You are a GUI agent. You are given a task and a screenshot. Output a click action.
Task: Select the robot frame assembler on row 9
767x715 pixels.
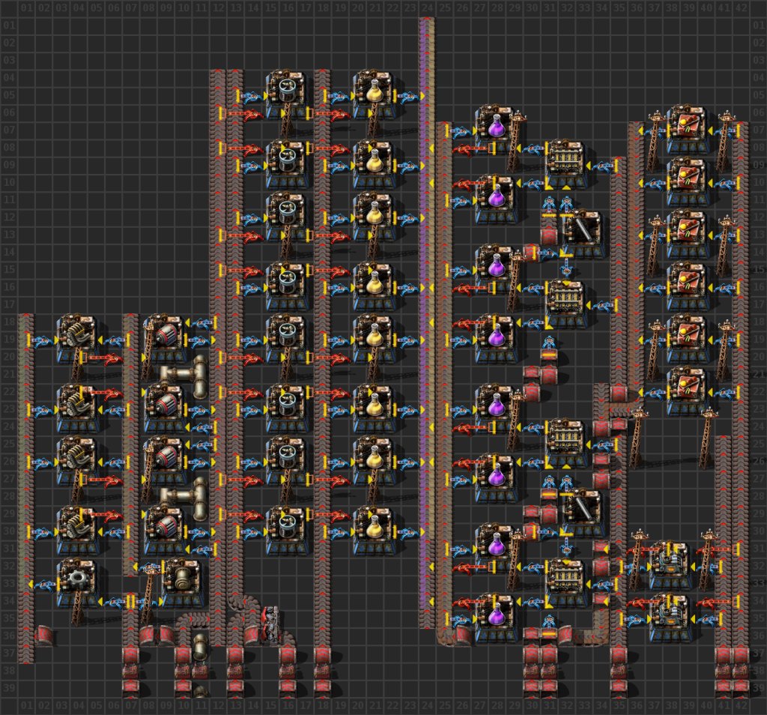point(288,164)
